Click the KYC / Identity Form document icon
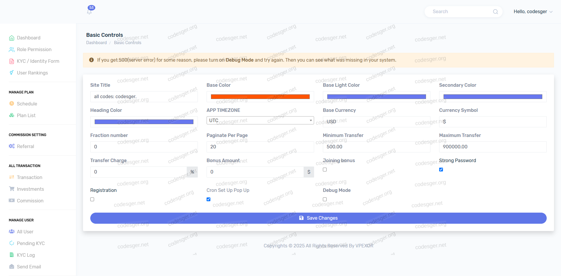561x276 pixels. coord(12,61)
